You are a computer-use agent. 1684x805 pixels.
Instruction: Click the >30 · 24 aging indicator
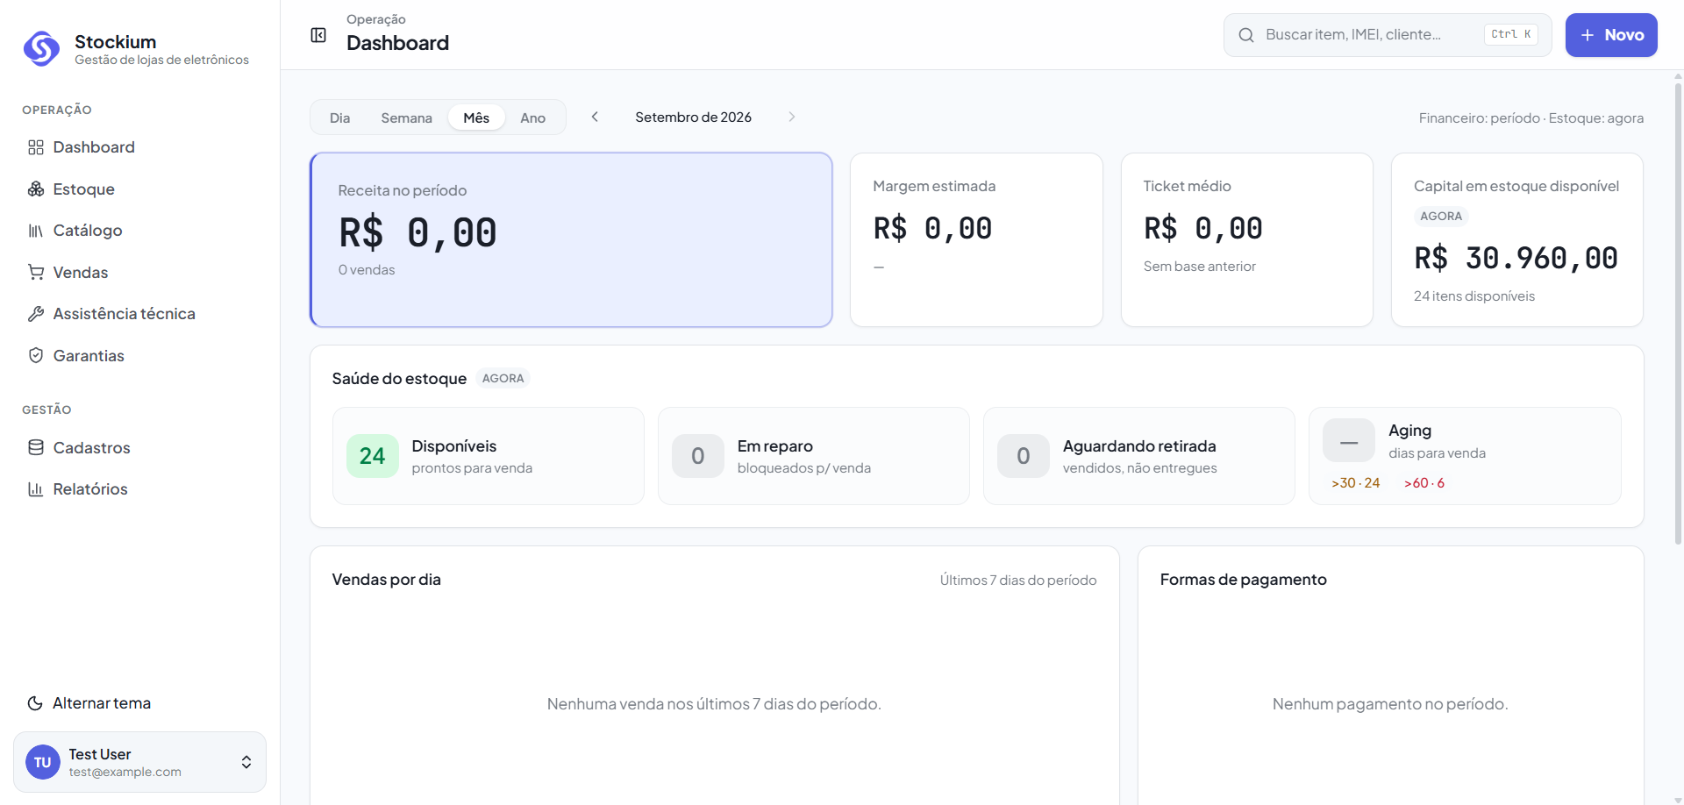coord(1356,483)
